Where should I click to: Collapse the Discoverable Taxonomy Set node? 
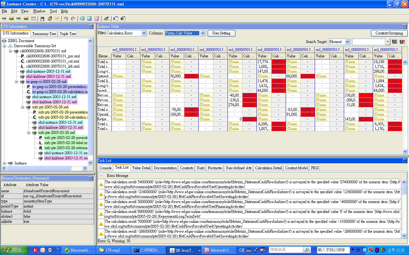[x=4, y=46]
